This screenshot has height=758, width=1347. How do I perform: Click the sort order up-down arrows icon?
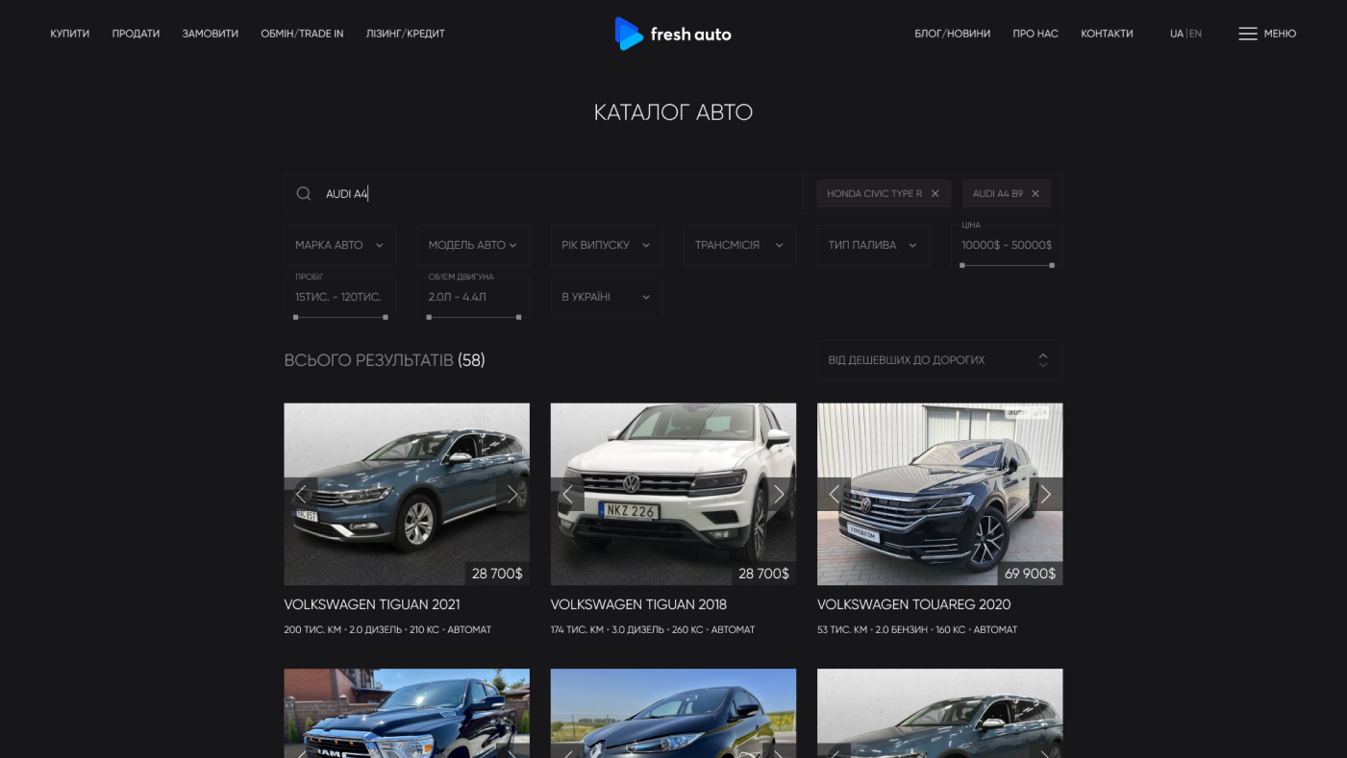1043,360
